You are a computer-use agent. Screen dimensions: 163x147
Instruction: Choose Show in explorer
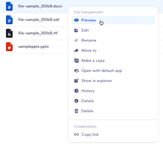click(x=113, y=81)
